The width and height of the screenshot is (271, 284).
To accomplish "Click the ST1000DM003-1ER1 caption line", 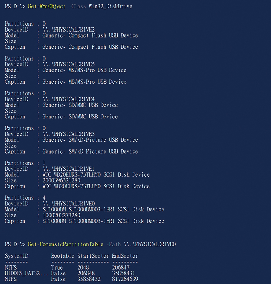I will [103, 221].
